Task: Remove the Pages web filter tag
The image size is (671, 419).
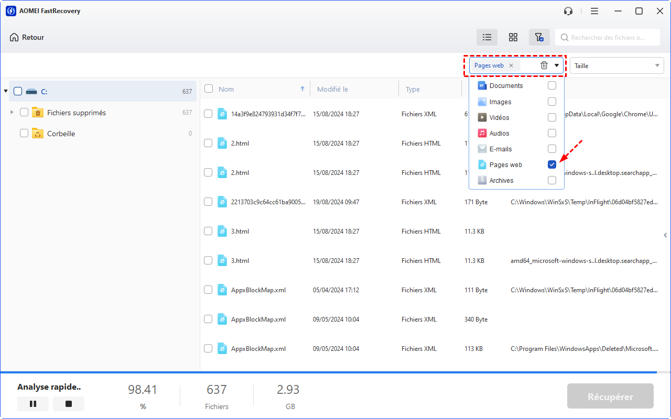Action: tap(511, 65)
